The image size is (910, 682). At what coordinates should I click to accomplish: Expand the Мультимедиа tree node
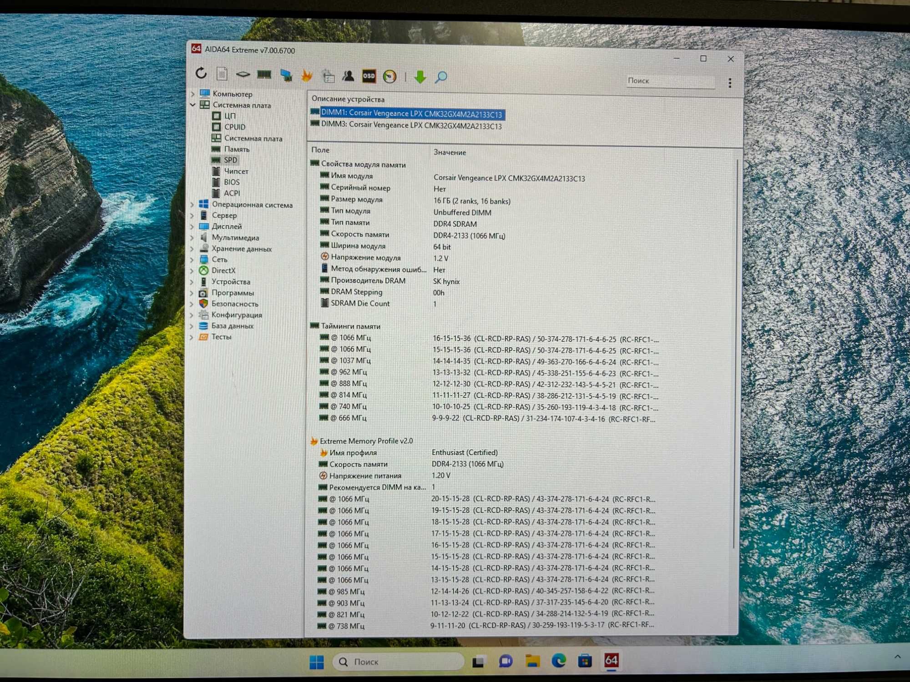tap(192, 237)
